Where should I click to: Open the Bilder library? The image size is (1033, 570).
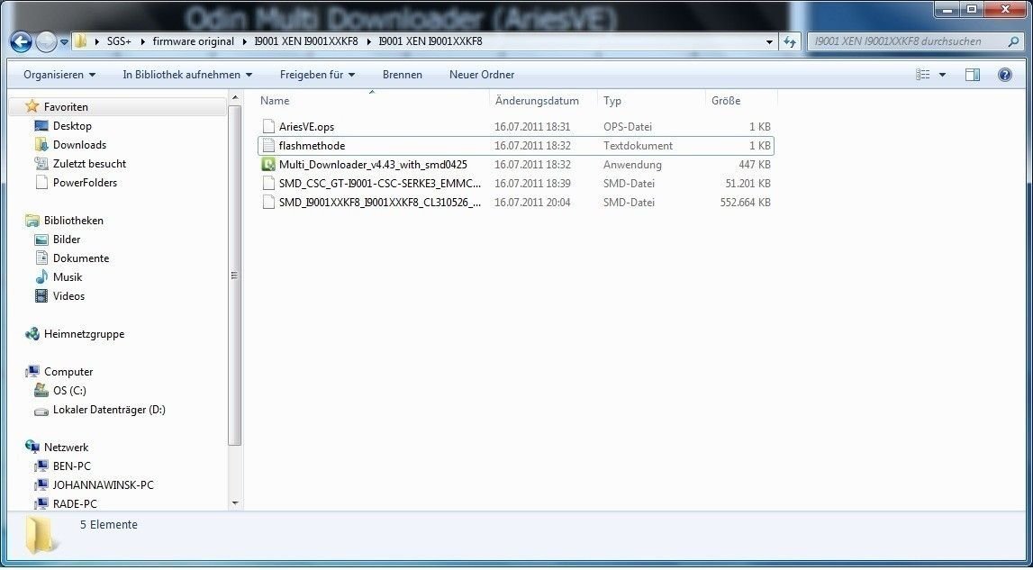(66, 240)
